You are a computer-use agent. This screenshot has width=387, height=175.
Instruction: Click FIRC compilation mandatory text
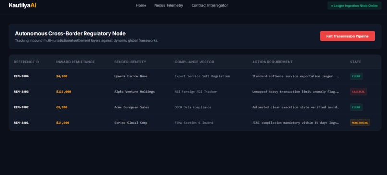tap(295, 123)
